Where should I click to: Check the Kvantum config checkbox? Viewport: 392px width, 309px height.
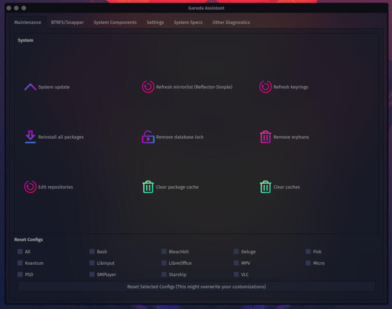coord(20,263)
